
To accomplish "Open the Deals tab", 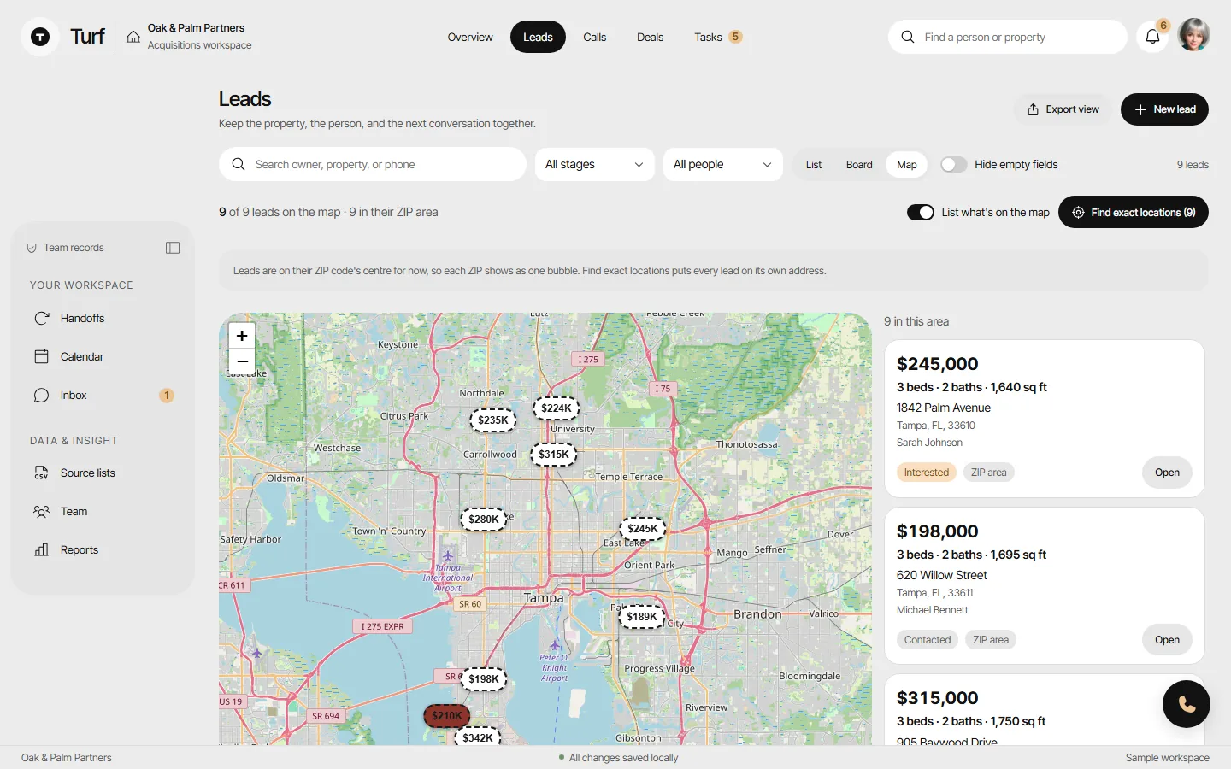I will [x=651, y=38].
